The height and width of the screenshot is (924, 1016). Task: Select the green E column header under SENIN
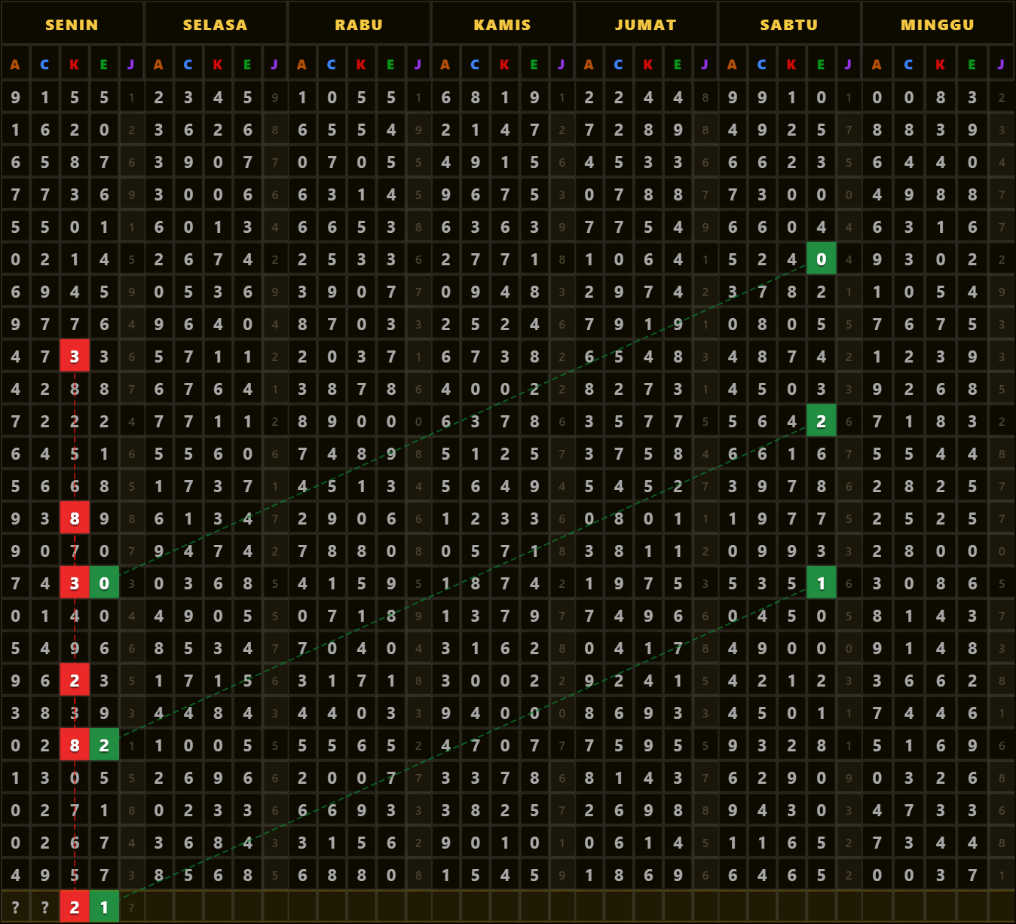pos(104,65)
